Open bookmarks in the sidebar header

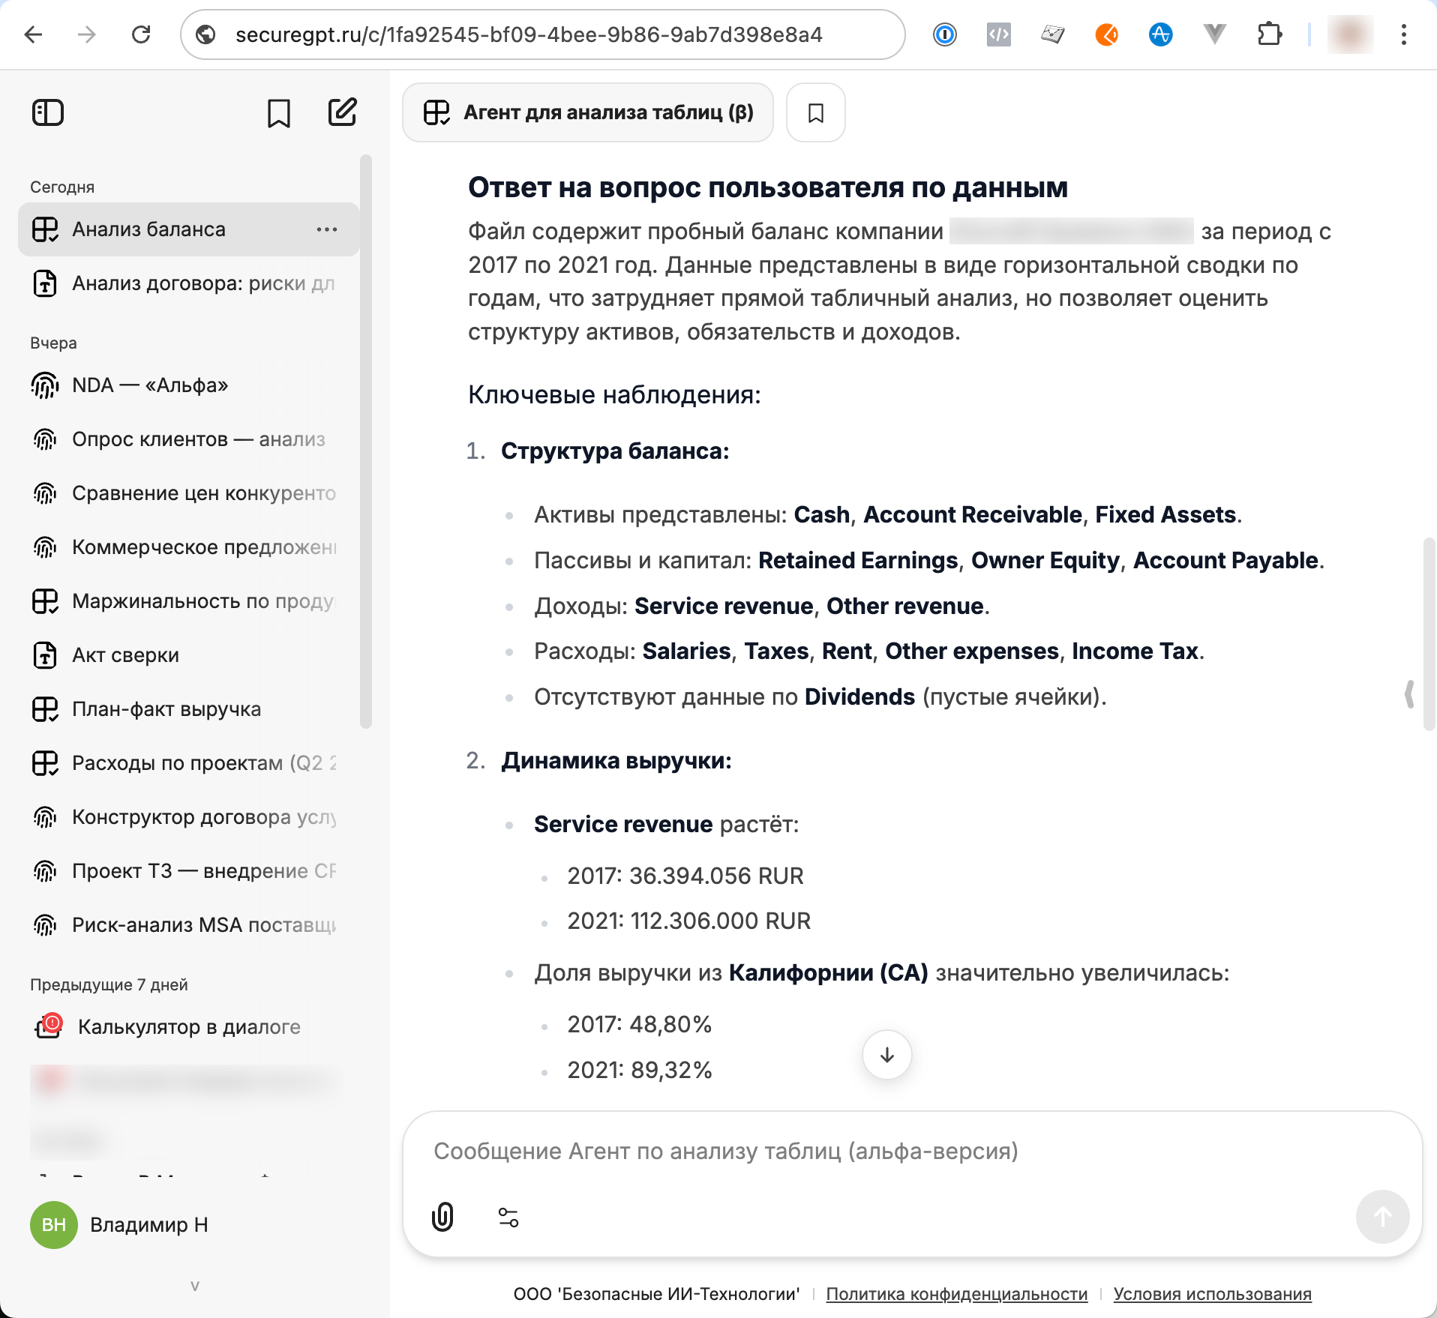click(279, 113)
